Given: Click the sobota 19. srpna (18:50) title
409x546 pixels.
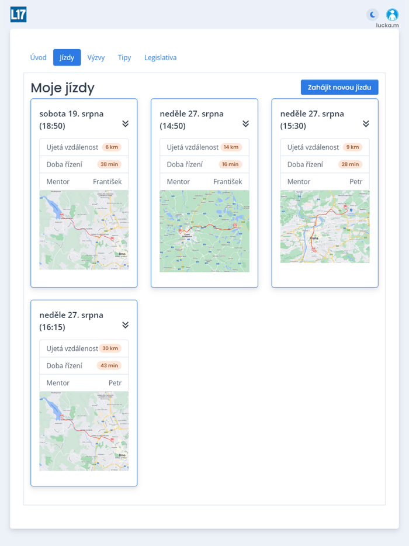Looking at the screenshot, I should [x=71, y=120].
